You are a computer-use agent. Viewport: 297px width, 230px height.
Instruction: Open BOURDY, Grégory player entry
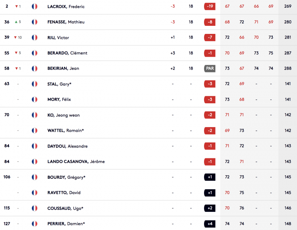66,177
